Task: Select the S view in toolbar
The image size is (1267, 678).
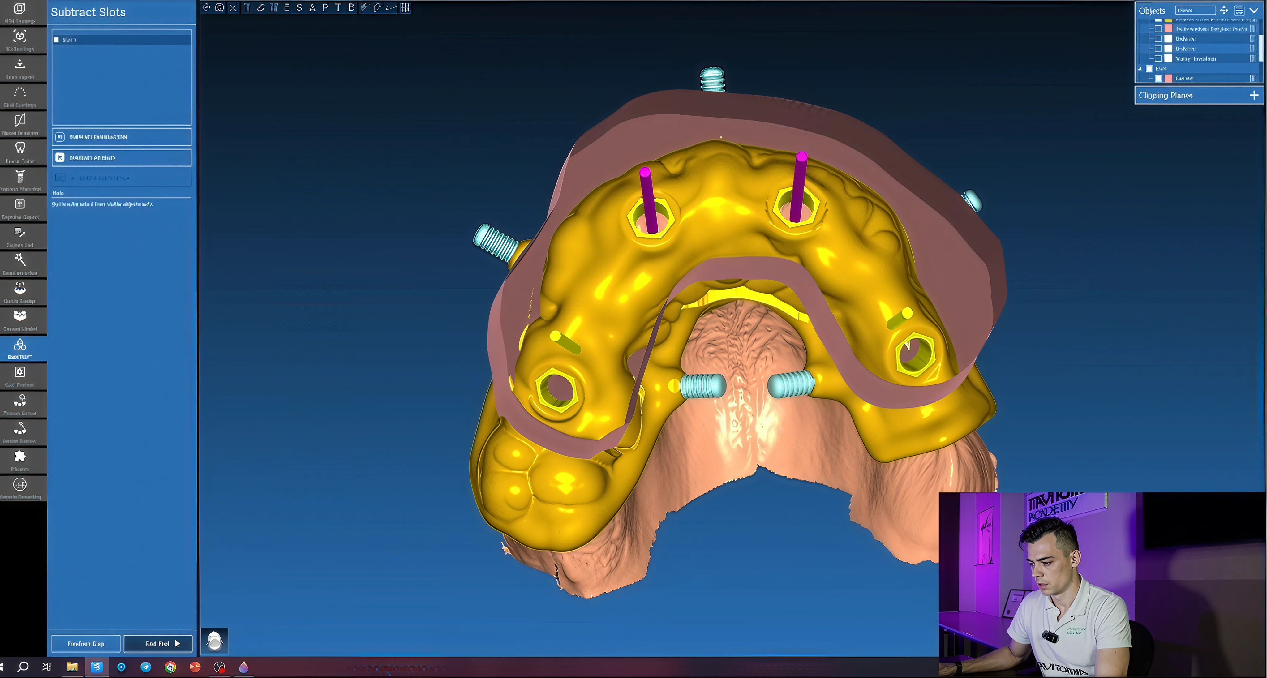Action: pyautogui.click(x=299, y=7)
